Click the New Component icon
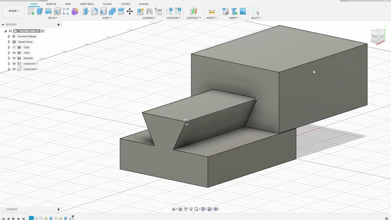Screen dimensions: 391x220 tap(141, 12)
